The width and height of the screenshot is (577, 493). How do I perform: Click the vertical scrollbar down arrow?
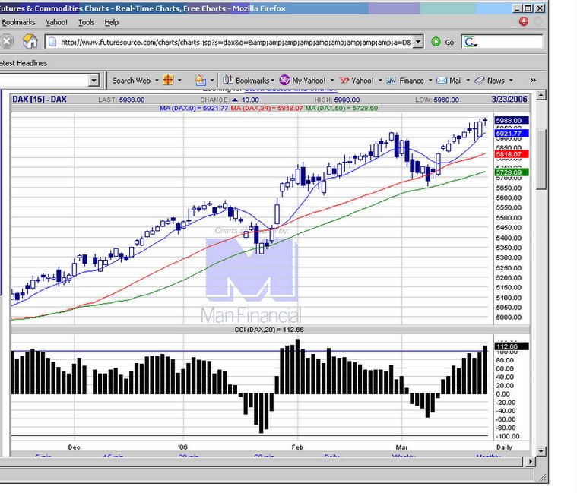tap(541, 451)
